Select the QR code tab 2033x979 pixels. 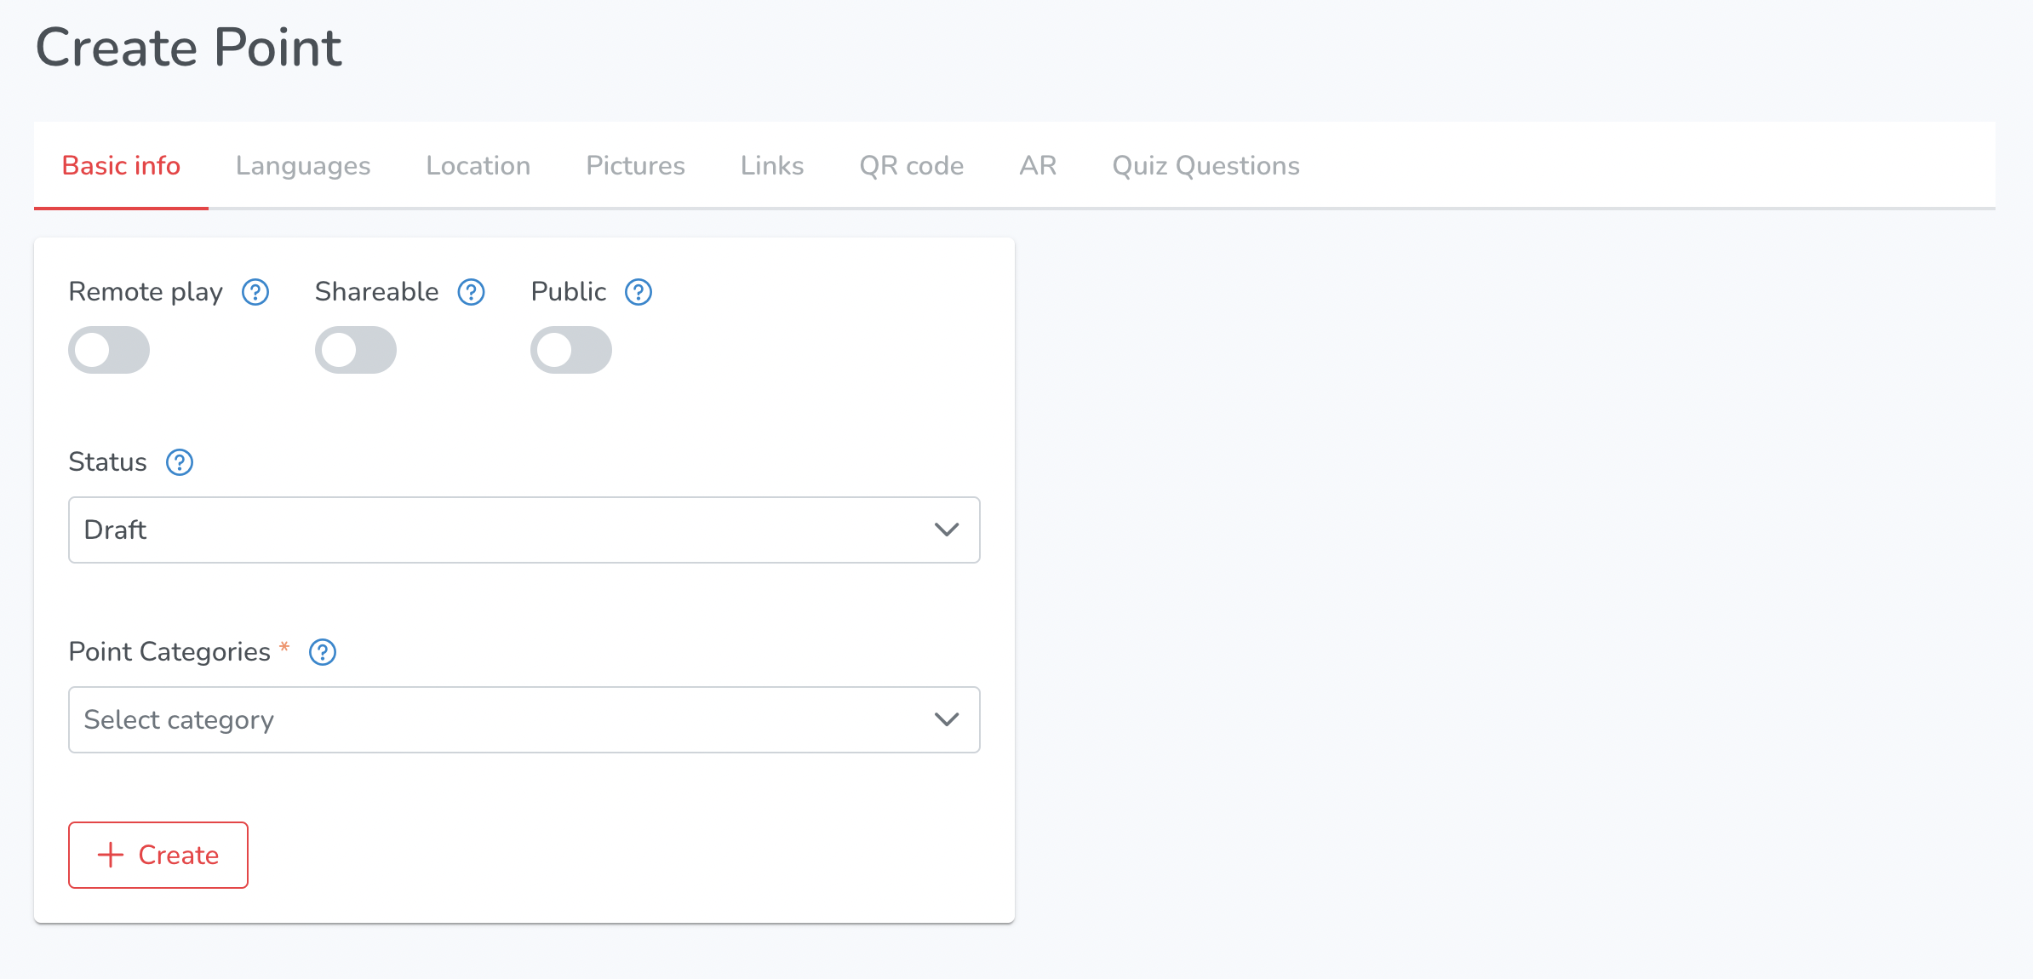(912, 165)
